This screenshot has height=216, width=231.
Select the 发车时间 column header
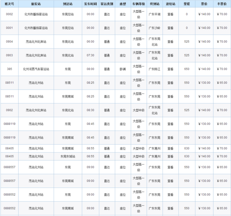click(x=90, y=3)
